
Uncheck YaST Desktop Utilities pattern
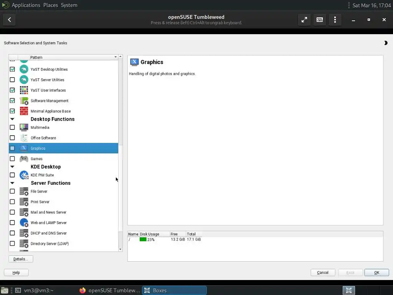pyautogui.click(x=12, y=69)
